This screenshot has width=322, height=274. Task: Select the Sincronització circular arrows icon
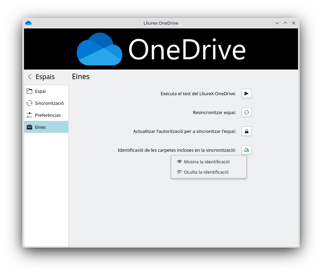point(29,103)
